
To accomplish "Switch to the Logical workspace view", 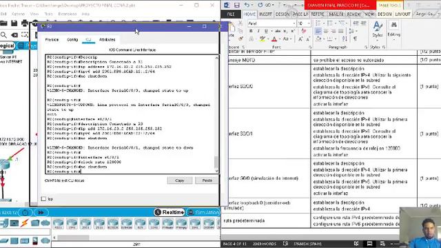I will click(7, 45).
